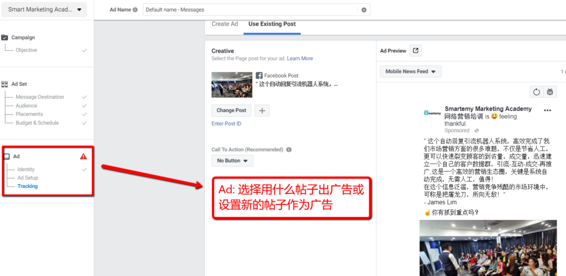Click the "- James Lim" signature text
The width and height of the screenshot is (566, 276).
[440, 202]
